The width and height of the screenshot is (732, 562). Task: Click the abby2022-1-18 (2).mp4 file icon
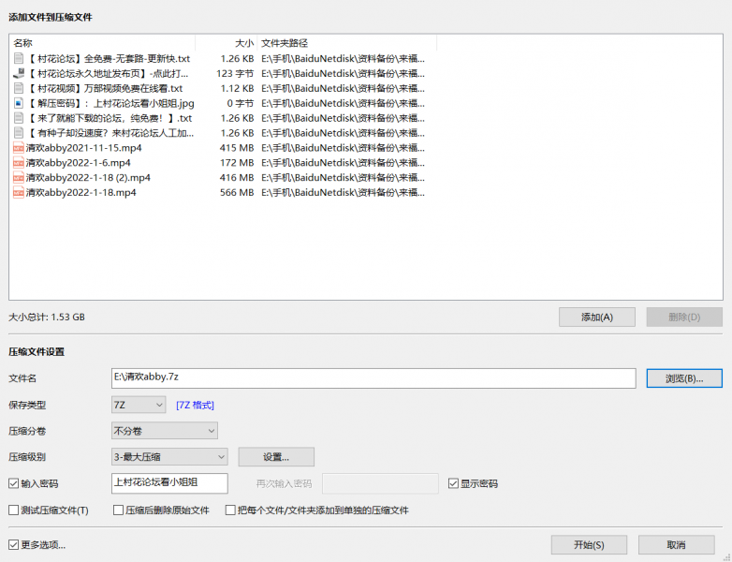[19, 178]
